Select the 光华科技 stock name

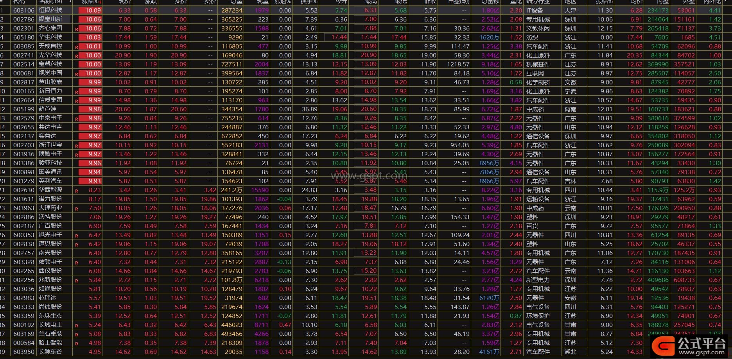tap(50, 55)
